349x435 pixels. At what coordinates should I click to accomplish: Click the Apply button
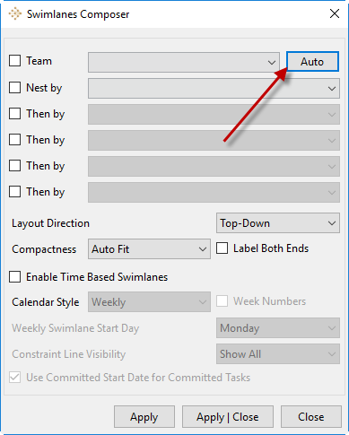144,417
